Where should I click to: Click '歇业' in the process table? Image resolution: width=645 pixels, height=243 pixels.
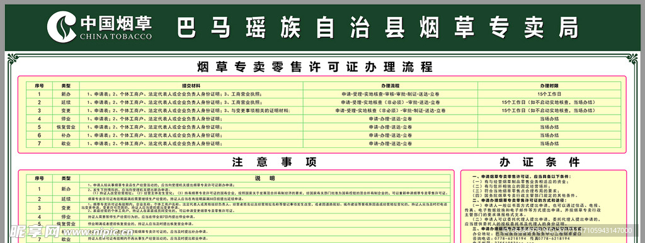point(66,144)
